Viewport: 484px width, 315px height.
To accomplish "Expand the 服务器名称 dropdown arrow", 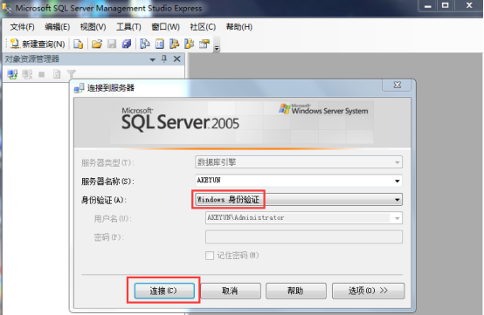I will pyautogui.click(x=398, y=181).
